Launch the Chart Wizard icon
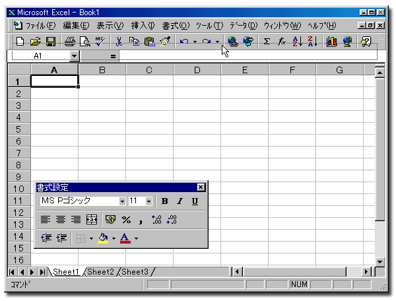 [x=331, y=41]
